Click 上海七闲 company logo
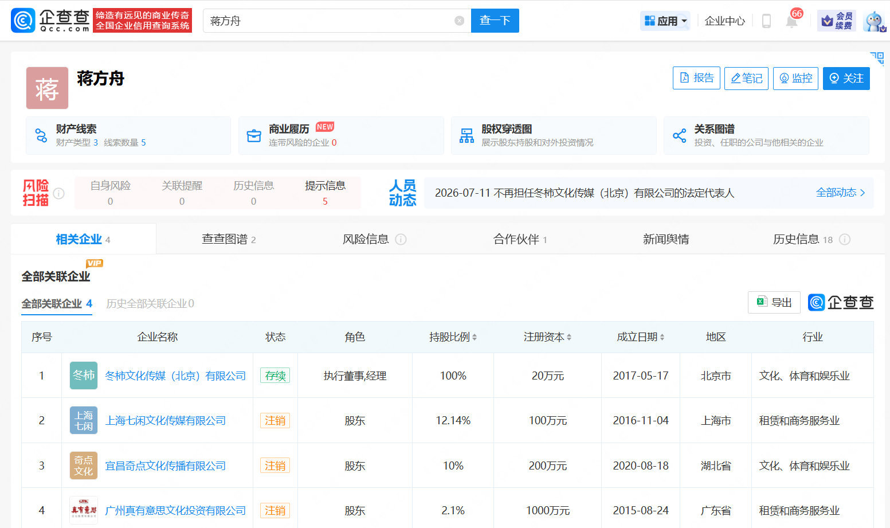 pos(84,420)
